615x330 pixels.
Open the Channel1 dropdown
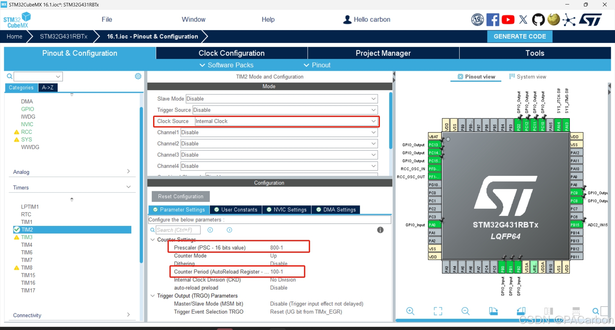(279, 132)
